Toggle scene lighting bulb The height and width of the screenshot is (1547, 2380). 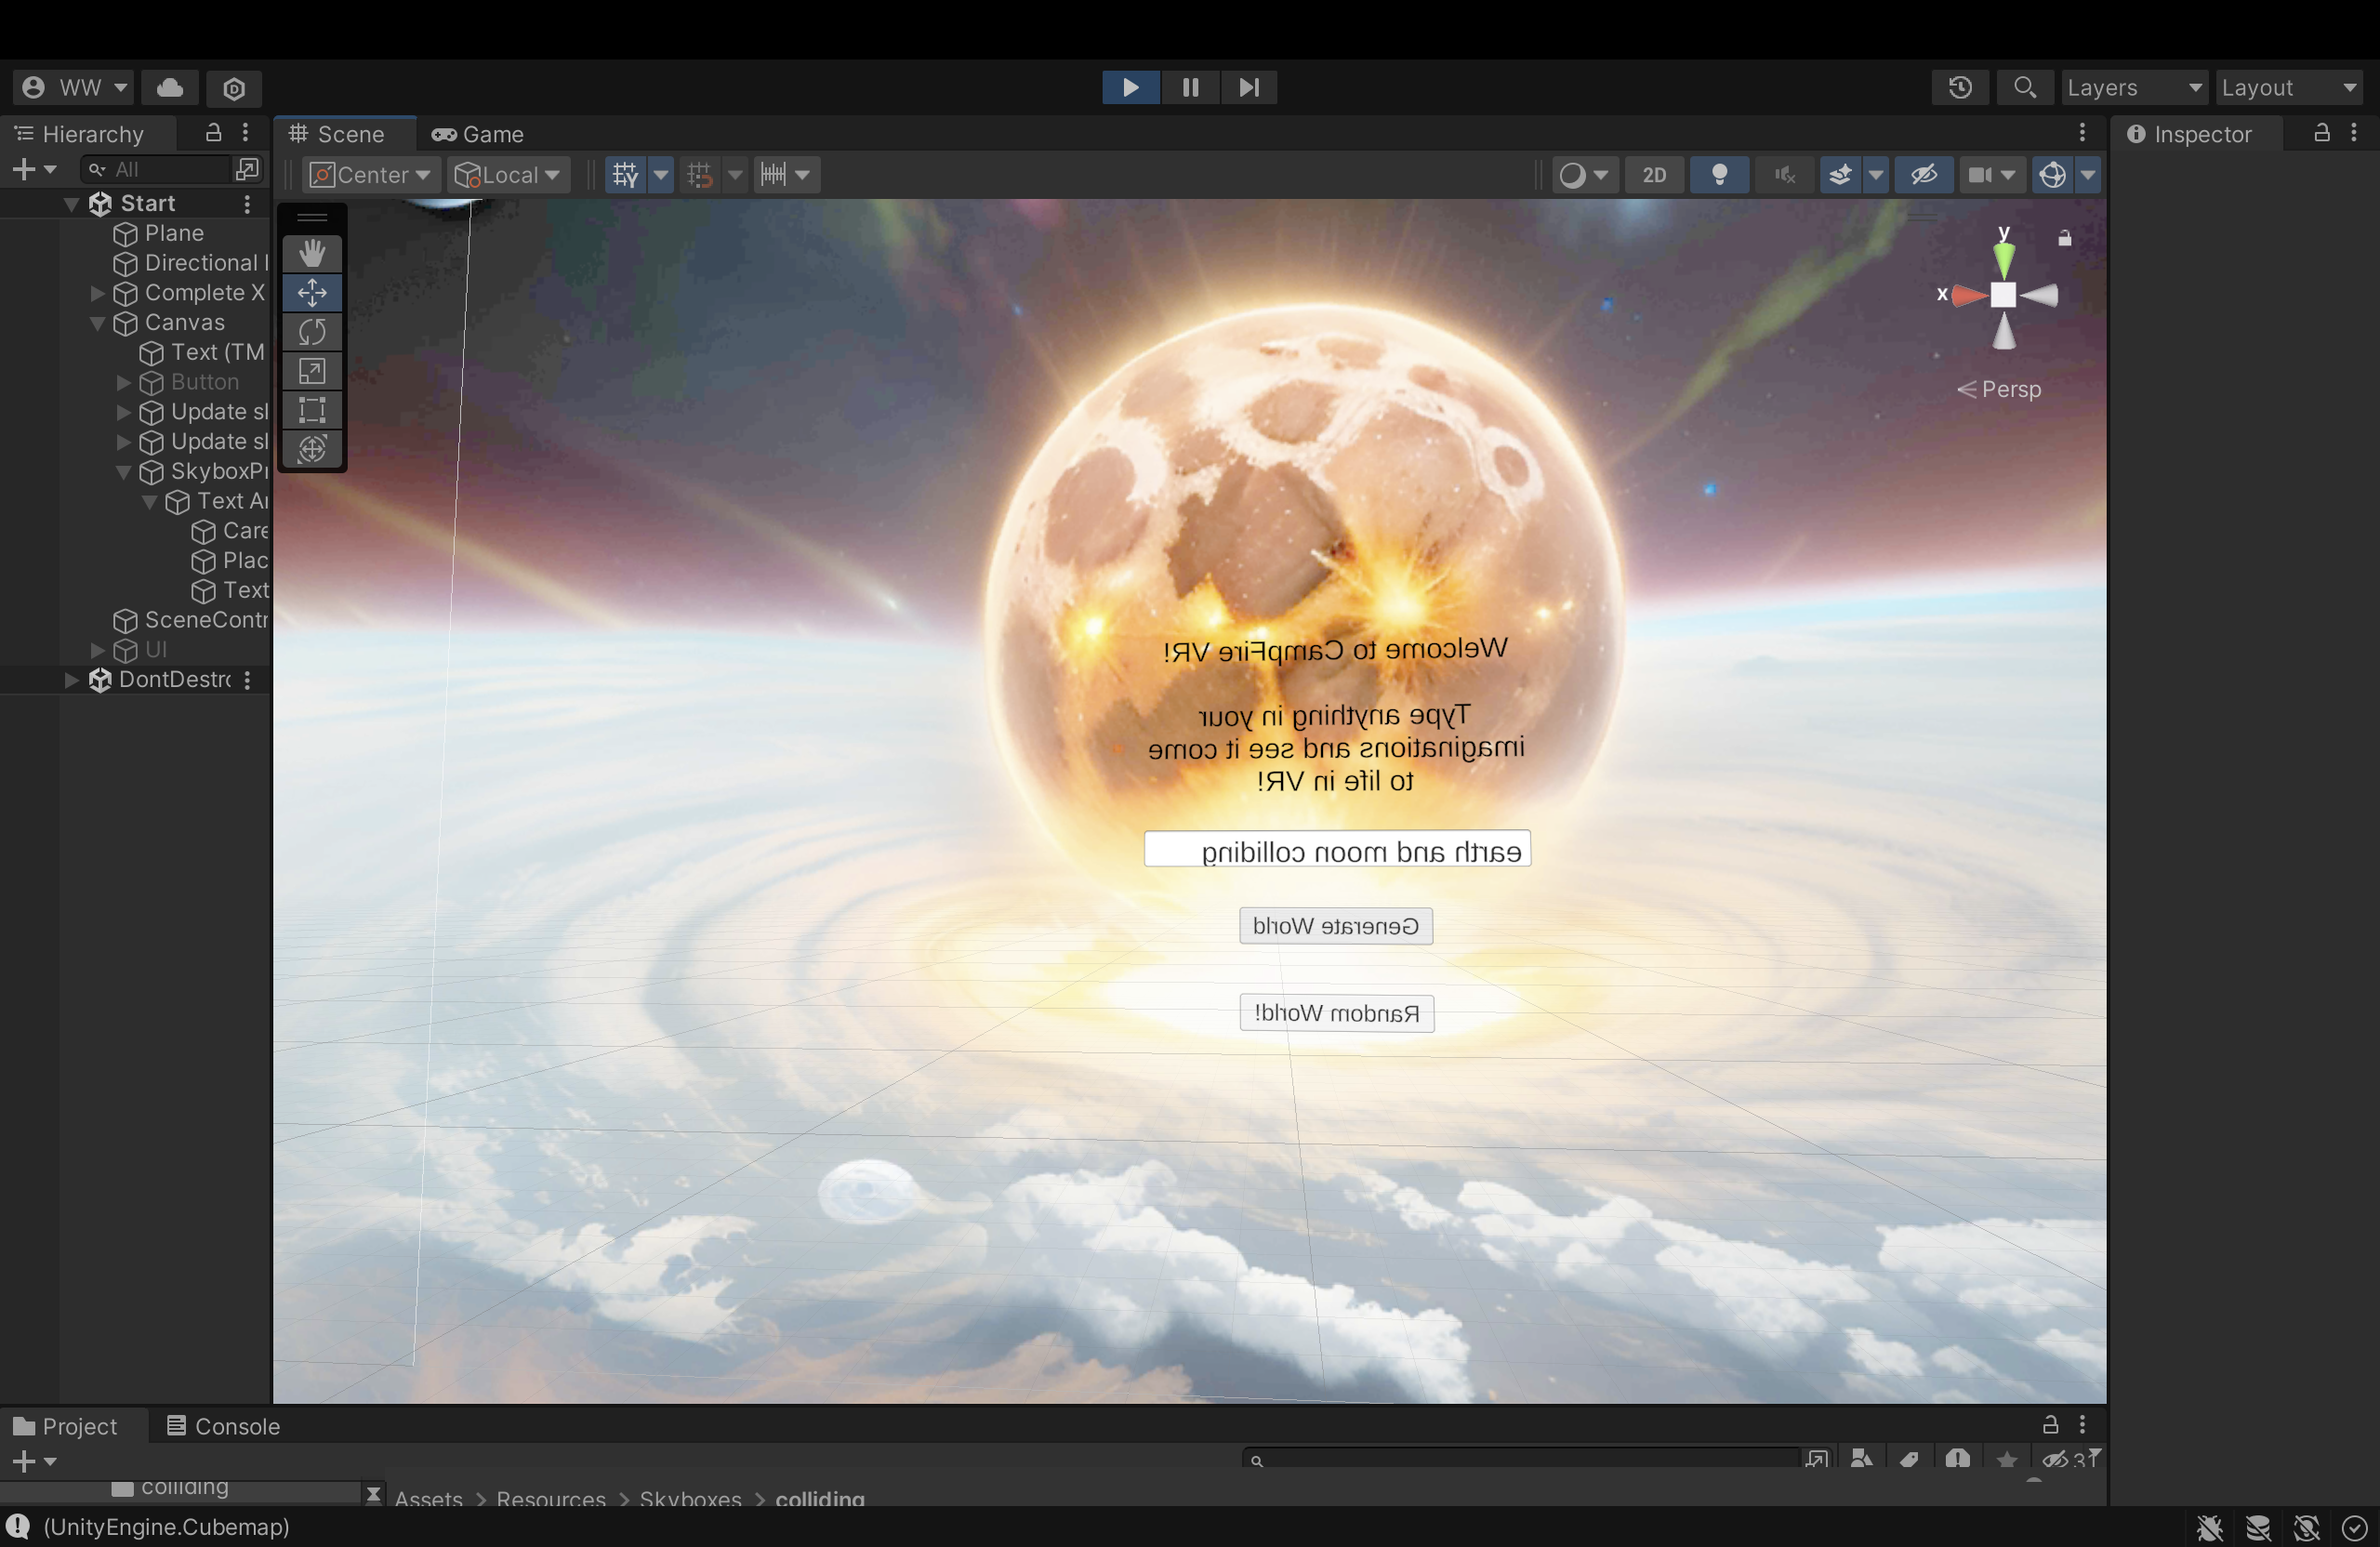point(1719,175)
